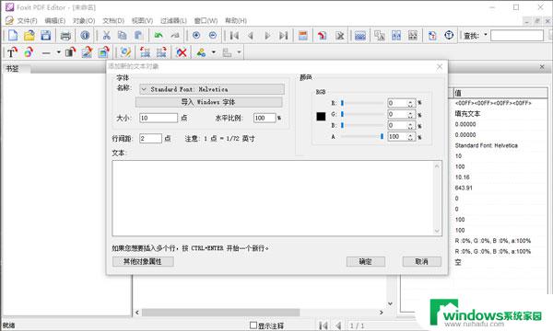Click the R color slider

[362, 103]
